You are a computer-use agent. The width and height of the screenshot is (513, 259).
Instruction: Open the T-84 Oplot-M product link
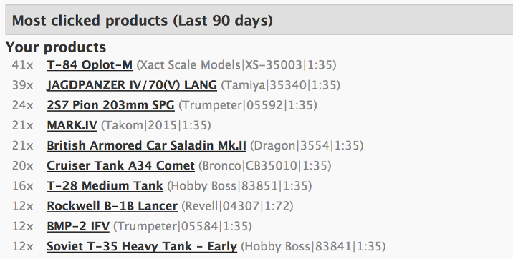pyautogui.click(x=90, y=64)
